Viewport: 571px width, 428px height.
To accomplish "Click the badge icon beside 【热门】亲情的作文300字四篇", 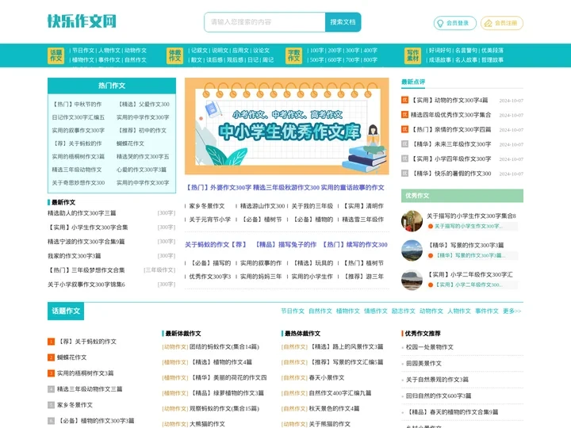I will 404,129.
